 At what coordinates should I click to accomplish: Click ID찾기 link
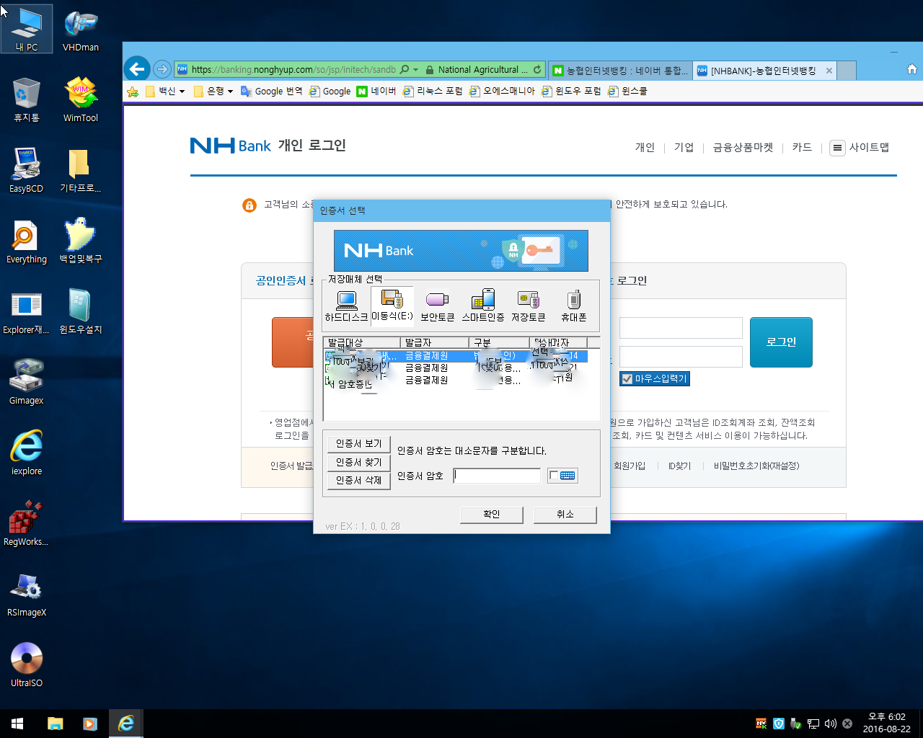(x=679, y=466)
